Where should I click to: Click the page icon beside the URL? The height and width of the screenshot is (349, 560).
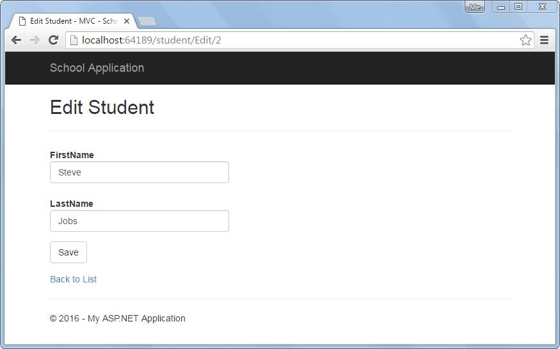[74, 40]
